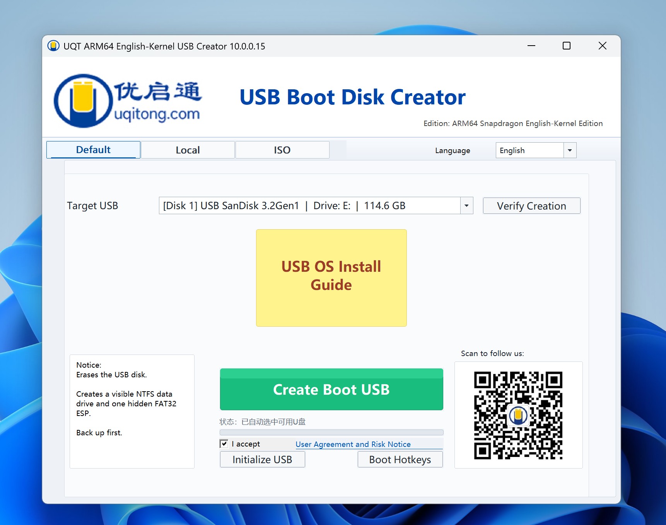Switch to the Local tab
The width and height of the screenshot is (666, 525).
click(x=188, y=150)
